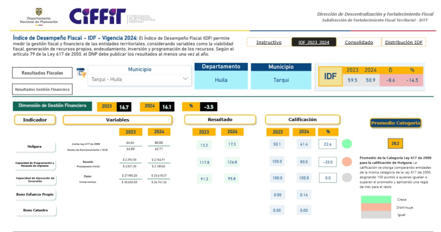The image size is (441, 232).
Task: Click the orange Disminuye legend swatch
Action: click(x=376, y=207)
